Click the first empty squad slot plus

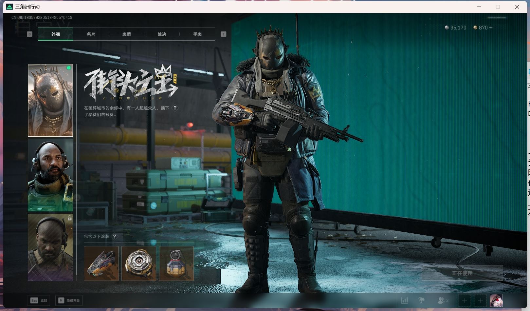pos(464,300)
